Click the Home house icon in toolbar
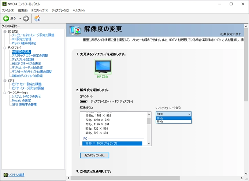The width and height of the screenshot is (249, 181). pyautogui.click(x=37, y=18)
